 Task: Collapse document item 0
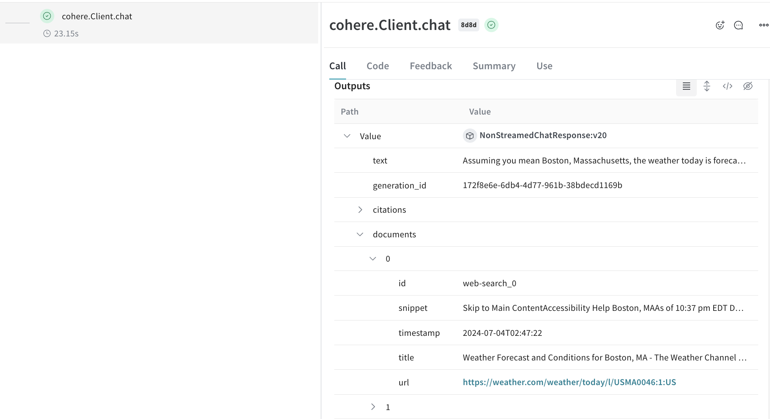tap(373, 259)
